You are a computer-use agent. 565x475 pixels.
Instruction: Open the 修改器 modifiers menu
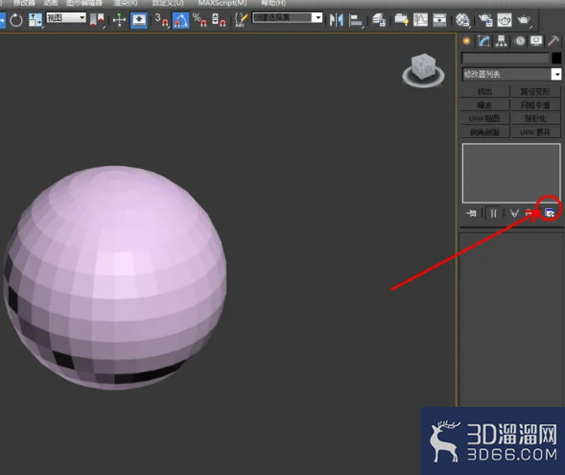pos(24,3)
